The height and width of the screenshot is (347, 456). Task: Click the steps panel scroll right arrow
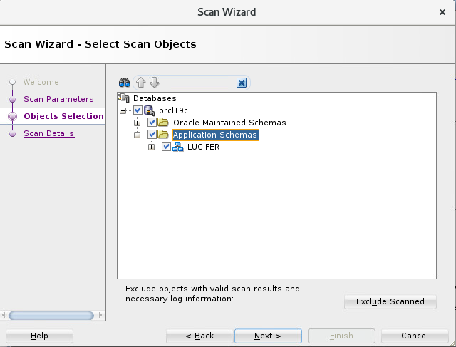pyautogui.click(x=100, y=315)
